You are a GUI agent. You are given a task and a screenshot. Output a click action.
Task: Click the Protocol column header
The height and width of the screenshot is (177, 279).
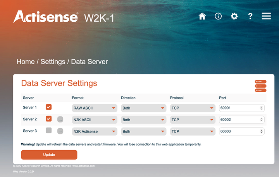[x=177, y=98]
